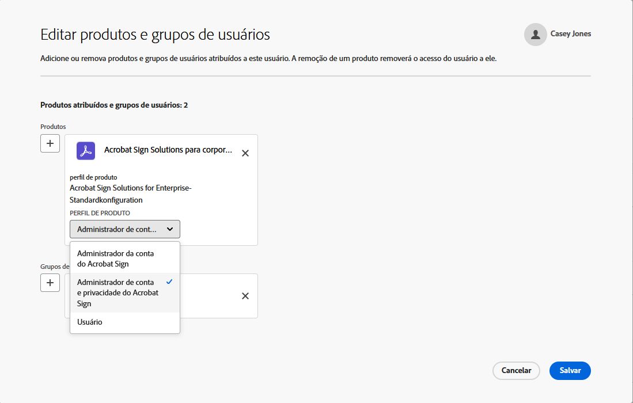Click the blue checkmark beside the selected role
This screenshot has height=403, width=633.
(x=169, y=282)
